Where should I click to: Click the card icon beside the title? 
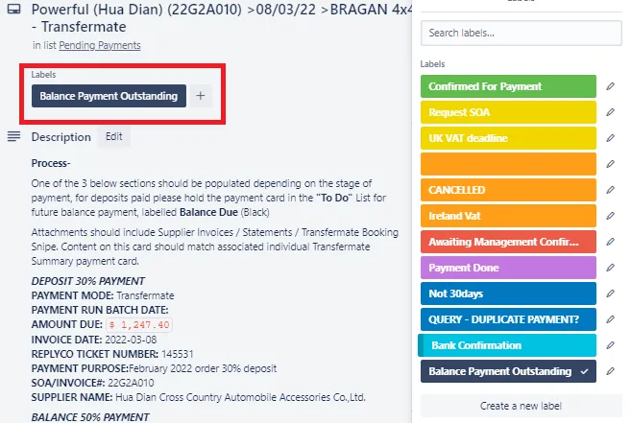click(x=14, y=9)
